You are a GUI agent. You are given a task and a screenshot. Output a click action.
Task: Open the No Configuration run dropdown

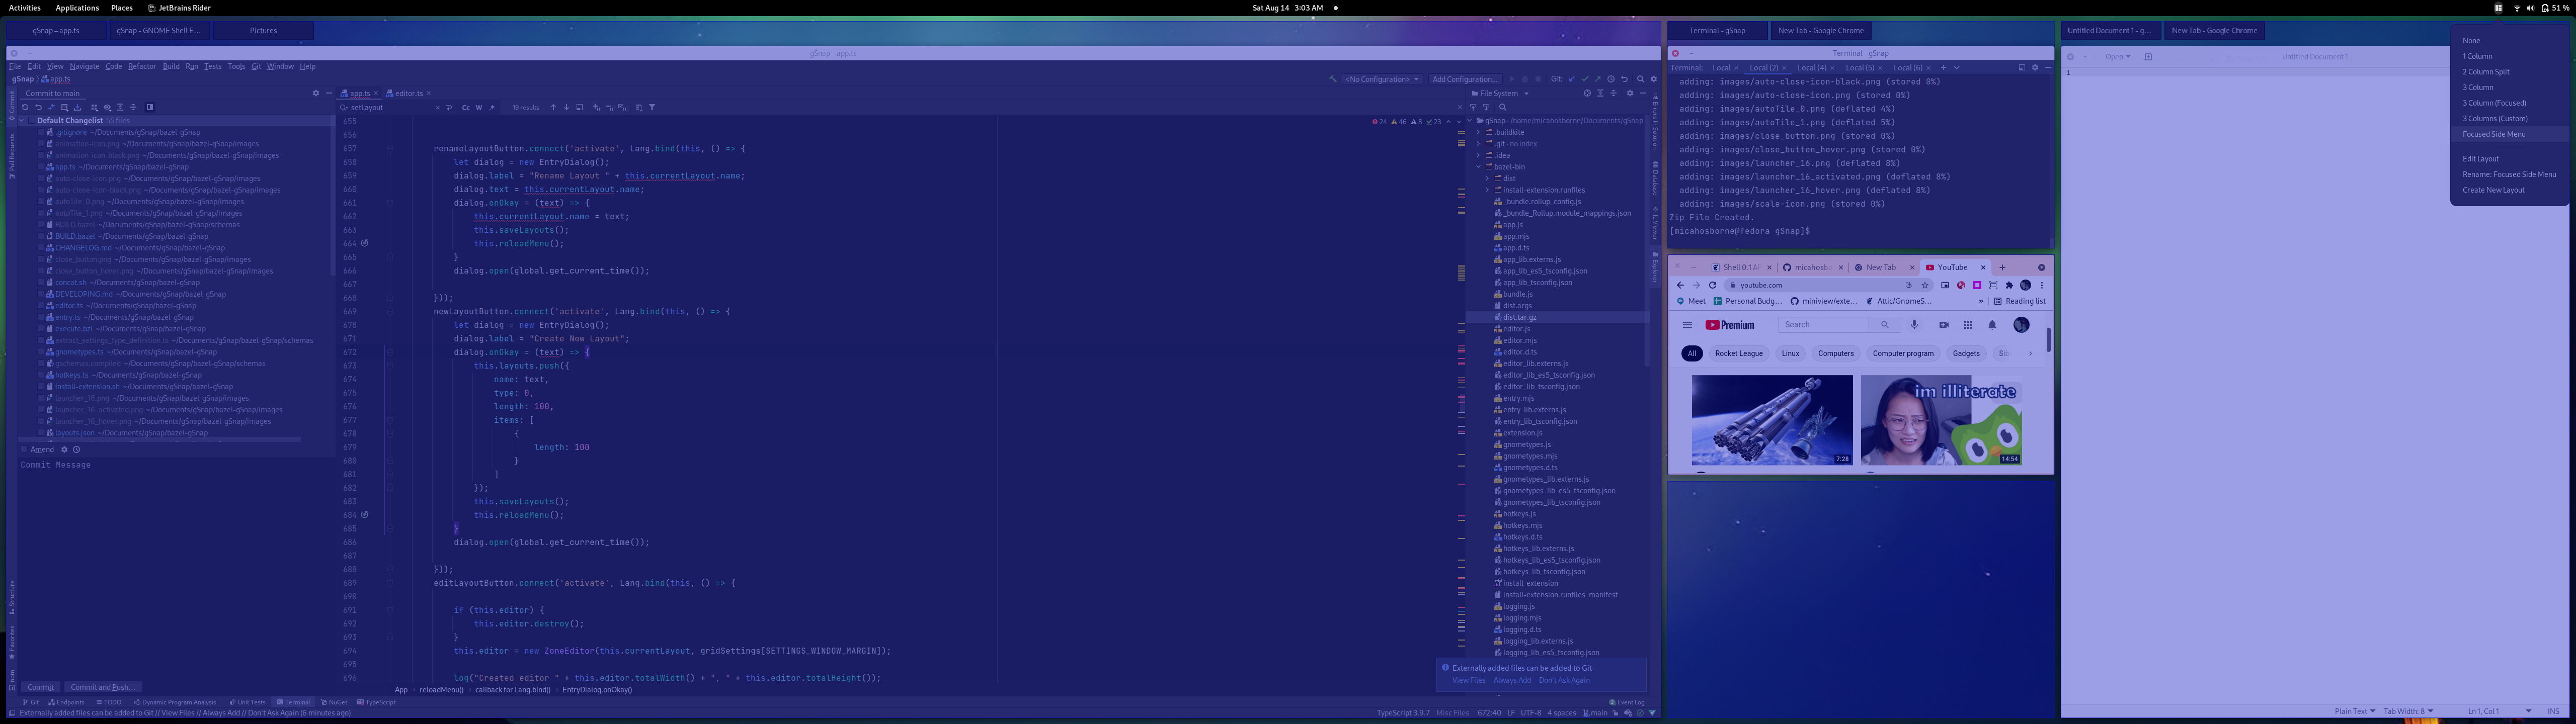pos(1382,79)
